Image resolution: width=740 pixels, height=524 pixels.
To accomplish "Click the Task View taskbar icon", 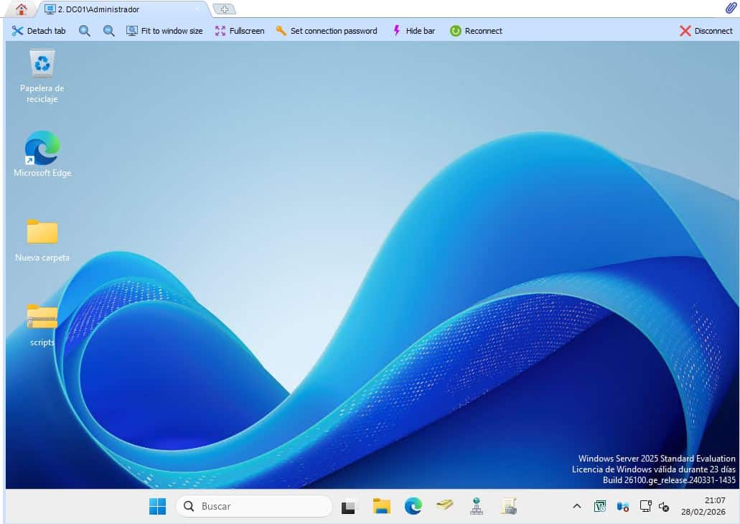I will pyautogui.click(x=349, y=506).
